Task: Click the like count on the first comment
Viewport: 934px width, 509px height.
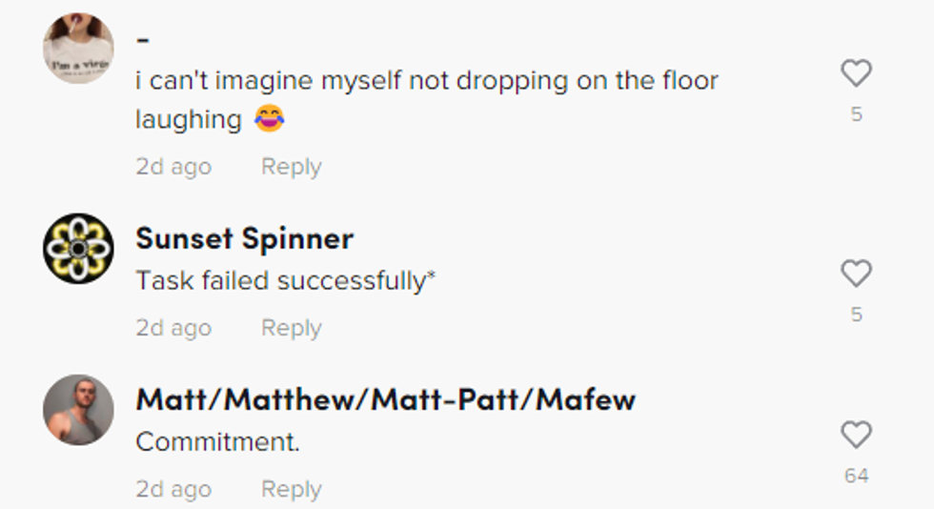Action: point(856,114)
